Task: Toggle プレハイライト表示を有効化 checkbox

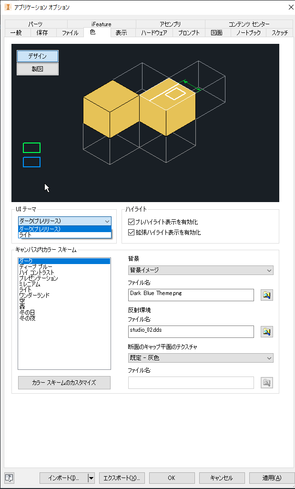Action: [131, 222]
